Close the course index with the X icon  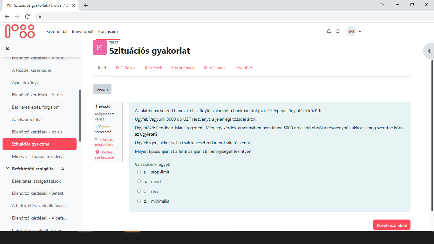coord(7,48)
